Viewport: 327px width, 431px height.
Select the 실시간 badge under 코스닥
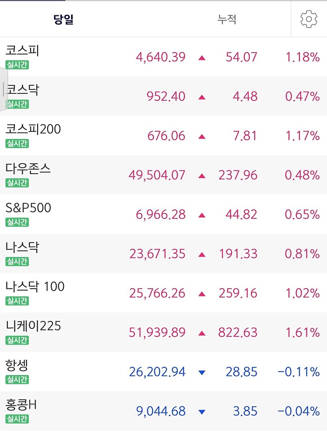[16, 105]
